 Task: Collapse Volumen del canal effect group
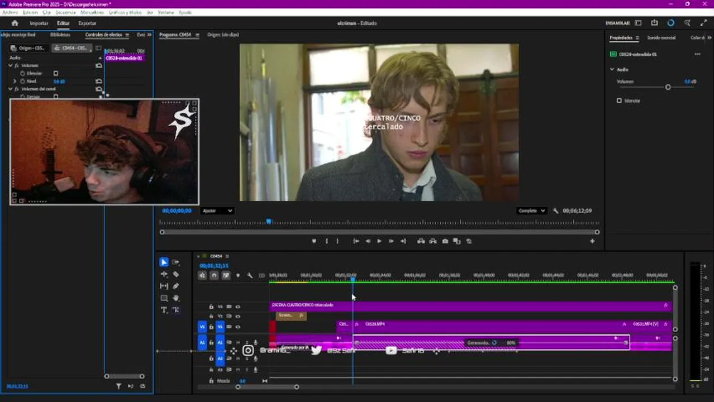click(x=10, y=89)
